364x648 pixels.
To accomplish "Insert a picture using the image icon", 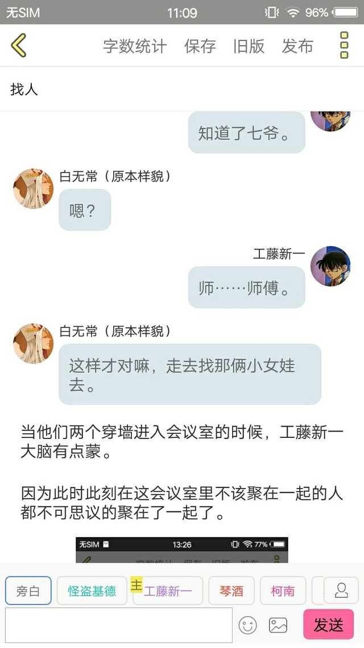I will pos(278,625).
